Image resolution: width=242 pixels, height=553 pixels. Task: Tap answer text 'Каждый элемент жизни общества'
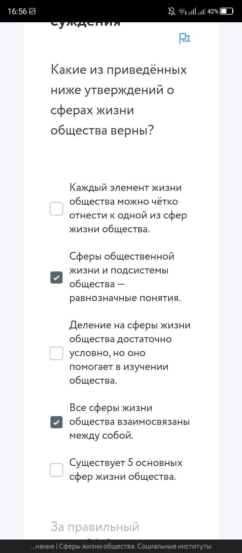click(128, 208)
